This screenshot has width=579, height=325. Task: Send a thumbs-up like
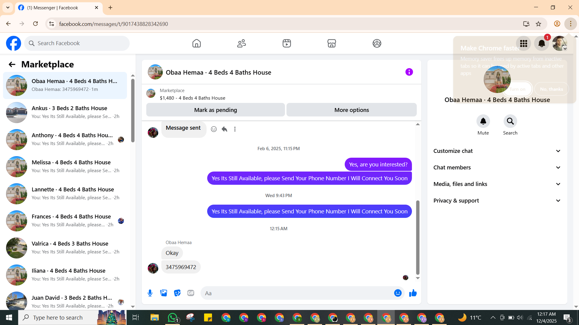coord(413,293)
